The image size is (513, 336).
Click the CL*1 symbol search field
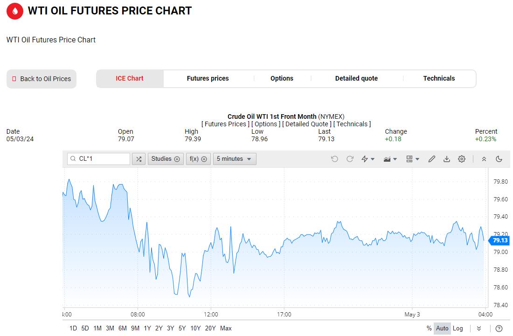(x=98, y=159)
